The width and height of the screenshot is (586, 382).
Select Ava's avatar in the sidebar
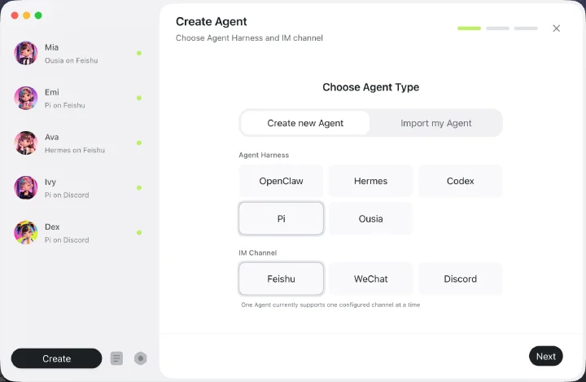26,143
